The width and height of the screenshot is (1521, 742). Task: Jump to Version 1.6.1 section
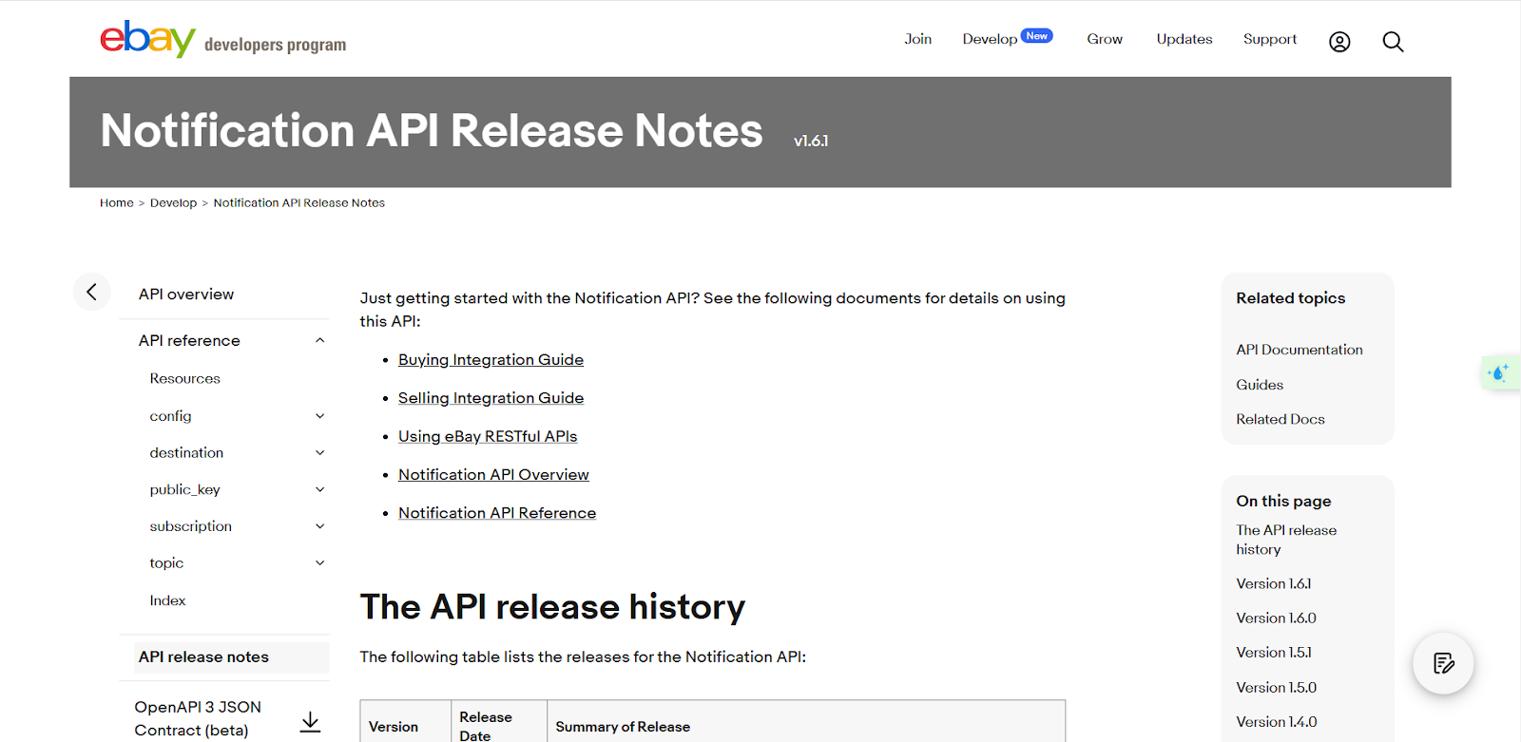pos(1273,583)
